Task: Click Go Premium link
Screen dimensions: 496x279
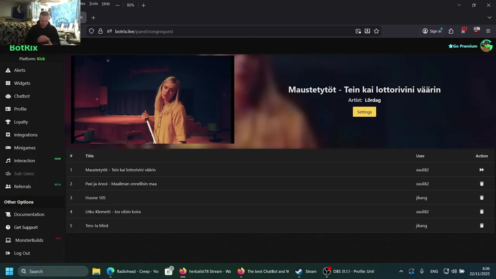Action: coord(463,46)
